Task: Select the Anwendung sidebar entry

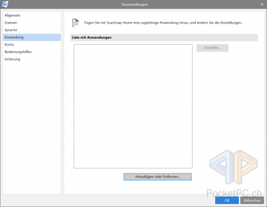Action: pos(32,37)
